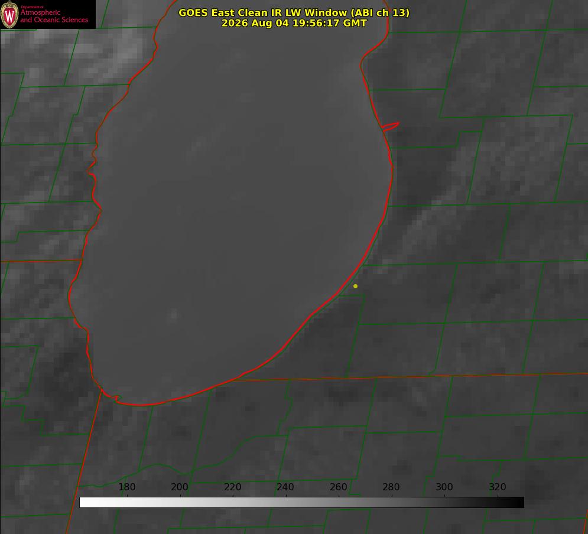The width and height of the screenshot is (588, 534).
Task: Click the small red inlet outline on east shore
Action: [390, 126]
